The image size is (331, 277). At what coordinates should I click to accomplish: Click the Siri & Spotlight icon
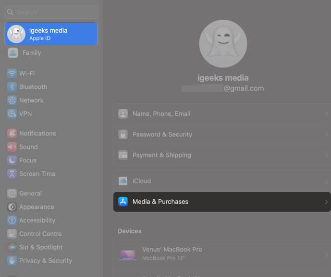click(x=12, y=247)
